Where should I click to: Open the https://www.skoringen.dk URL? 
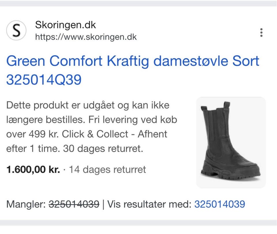point(86,37)
